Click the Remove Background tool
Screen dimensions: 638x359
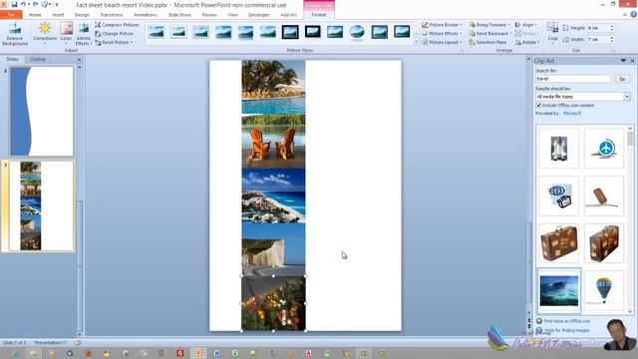(x=15, y=34)
